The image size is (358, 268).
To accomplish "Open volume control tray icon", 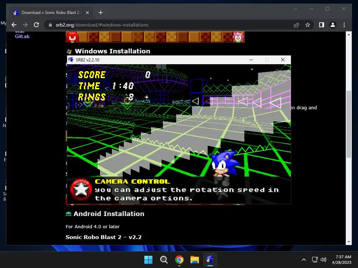I will point(323,260).
